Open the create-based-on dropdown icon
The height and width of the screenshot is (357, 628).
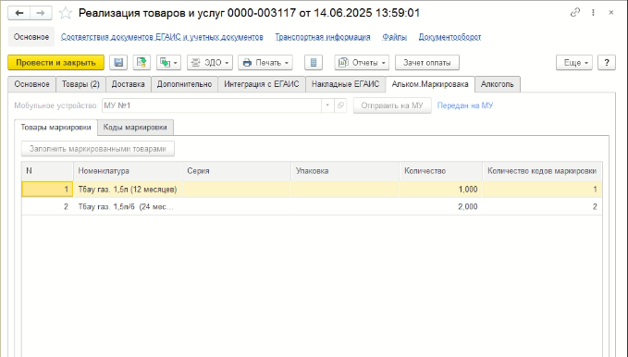pyautogui.click(x=168, y=63)
